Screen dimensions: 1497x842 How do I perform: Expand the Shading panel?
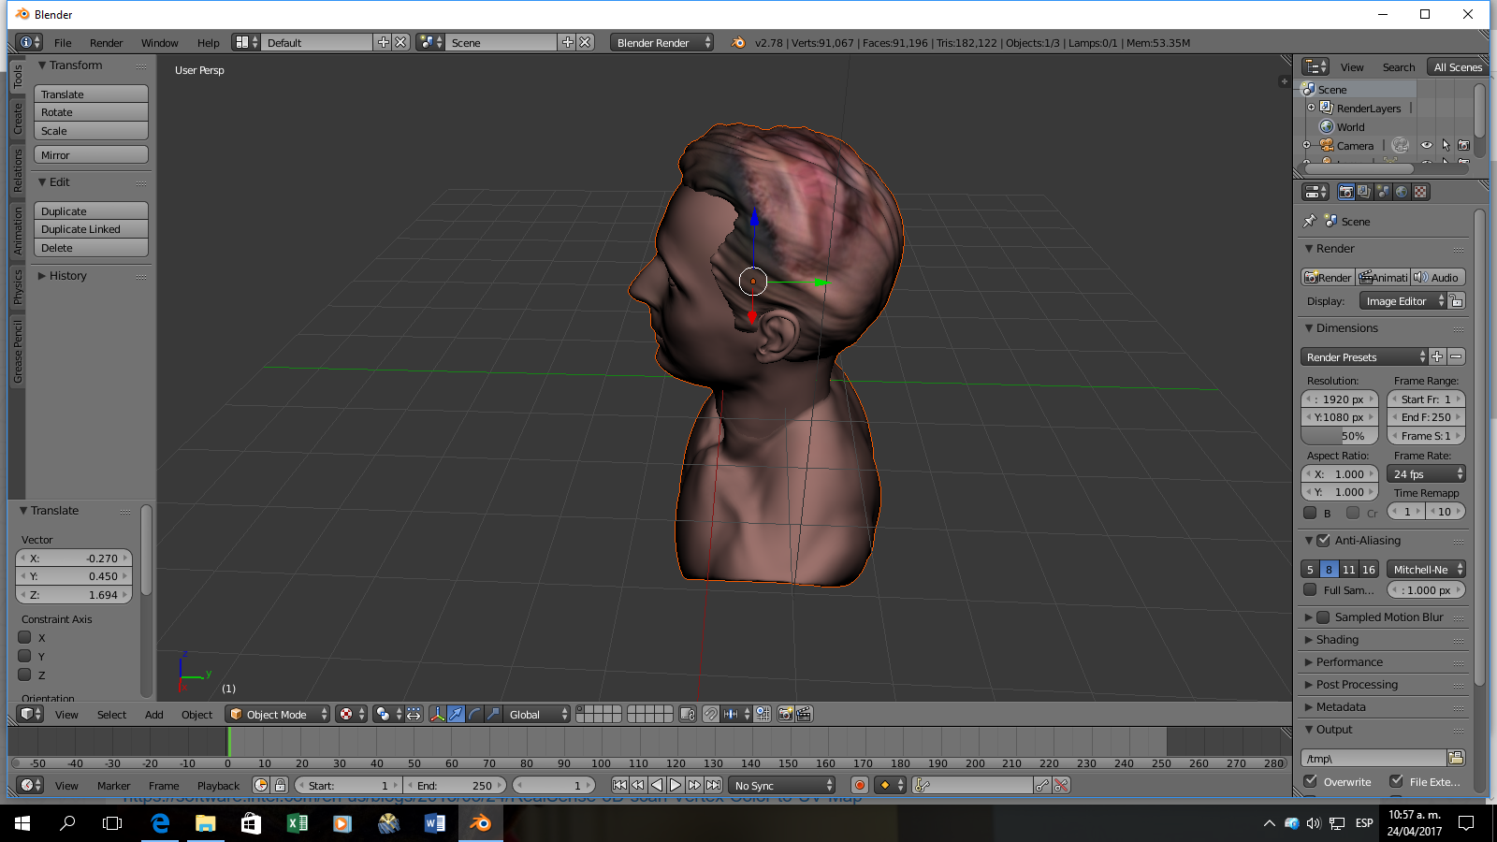pos(1337,639)
